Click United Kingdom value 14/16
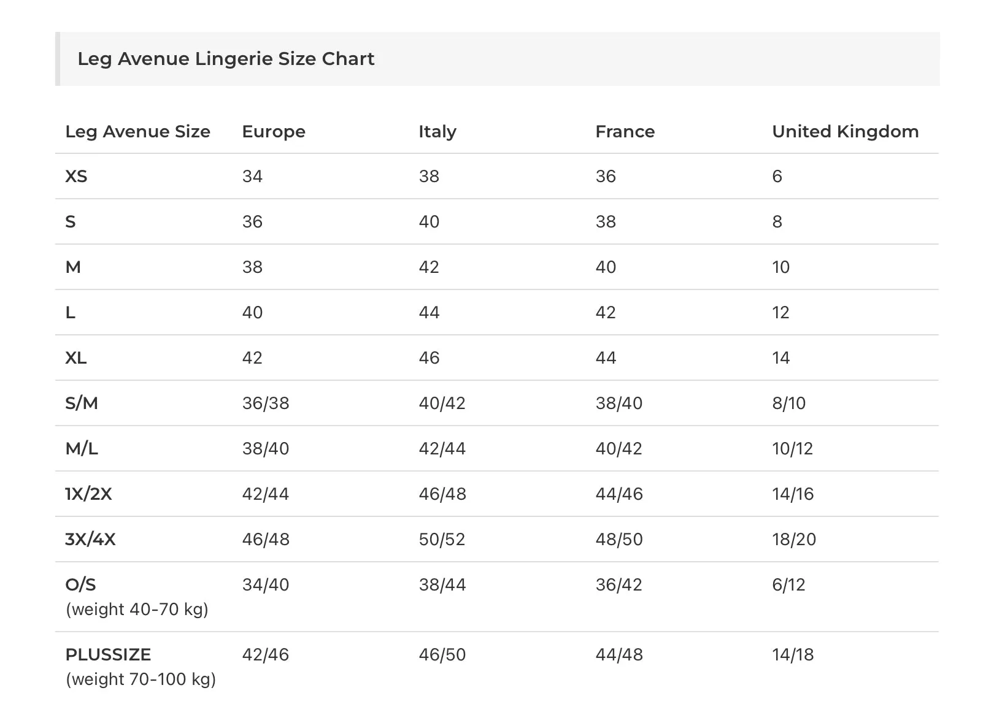 point(793,494)
